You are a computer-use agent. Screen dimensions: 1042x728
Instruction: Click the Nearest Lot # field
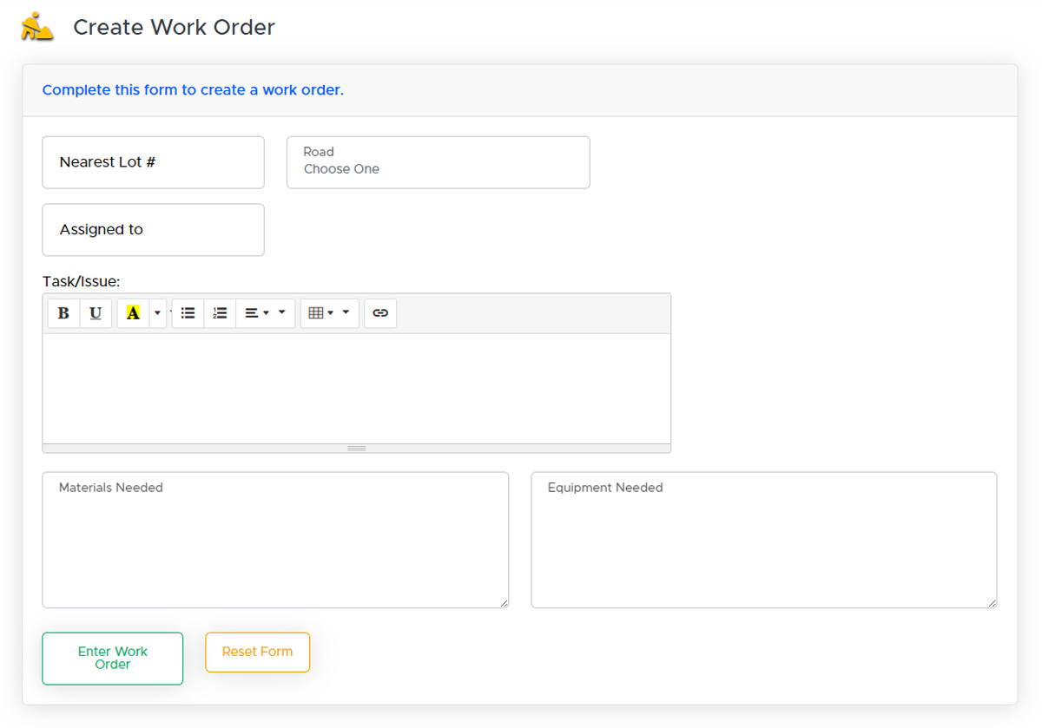click(x=153, y=162)
